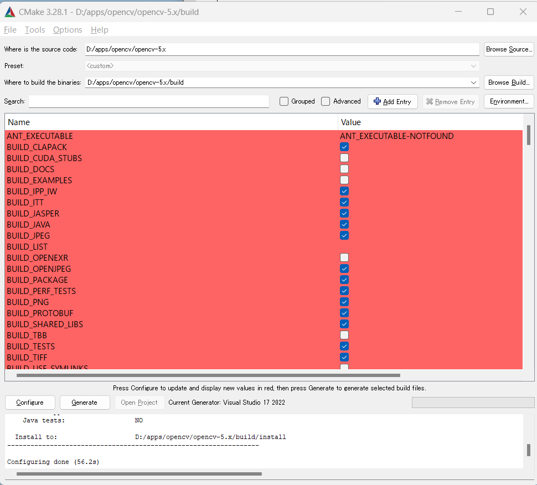Uncheck the BUILD_PROTOBUF checkbox
Viewport: 537px width, 485px height.
[x=344, y=313]
